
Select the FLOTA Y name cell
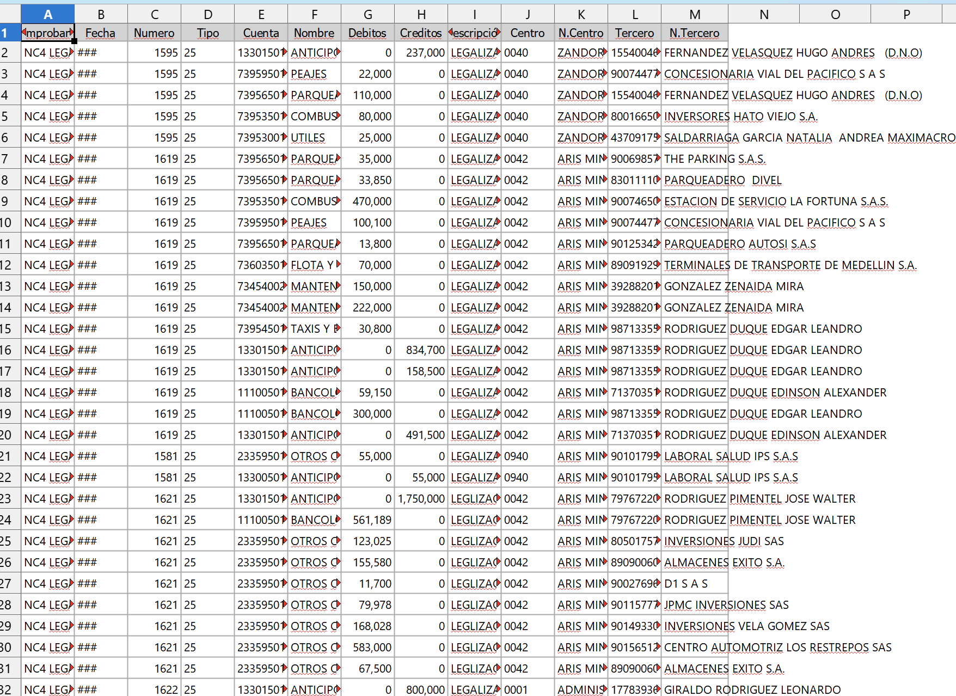pyautogui.click(x=315, y=265)
